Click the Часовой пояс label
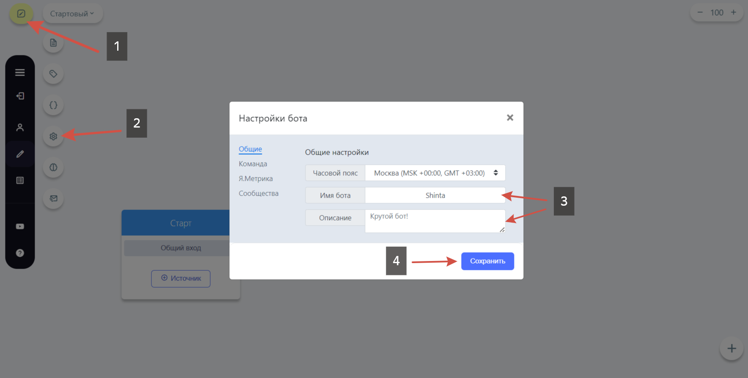 (x=335, y=173)
